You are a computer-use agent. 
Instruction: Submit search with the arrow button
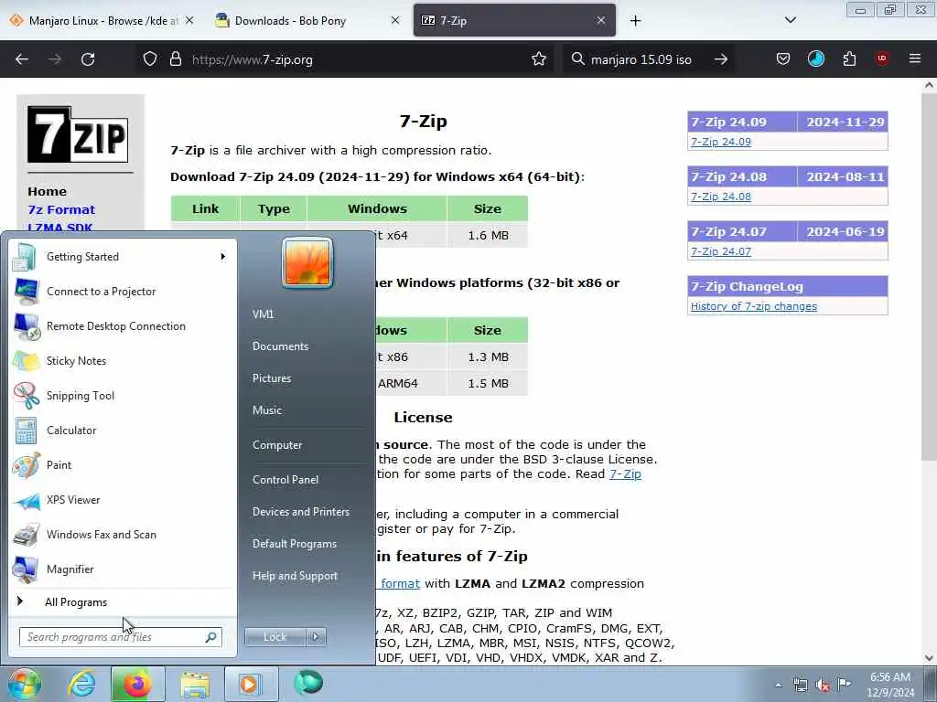[x=721, y=59]
